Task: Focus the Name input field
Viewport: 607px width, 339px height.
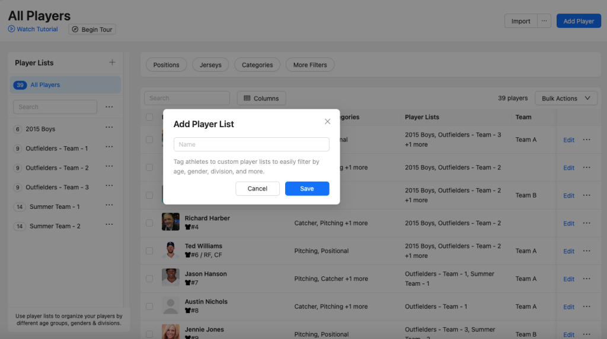Action: point(251,144)
